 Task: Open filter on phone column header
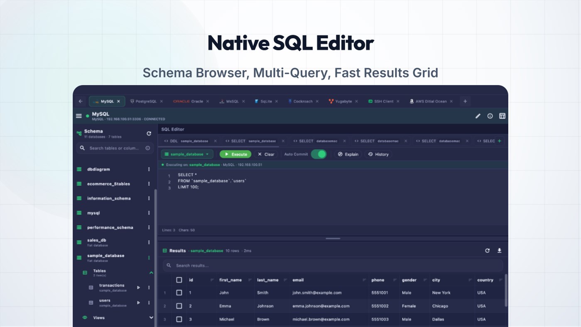click(395, 280)
